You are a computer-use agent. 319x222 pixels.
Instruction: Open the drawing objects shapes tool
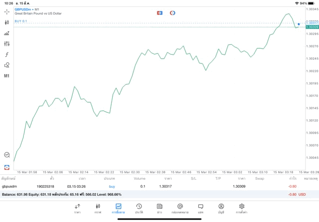tap(6, 65)
